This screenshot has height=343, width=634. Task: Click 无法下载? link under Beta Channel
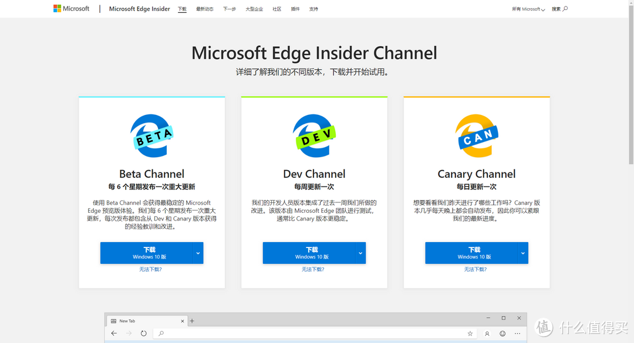[x=150, y=269]
